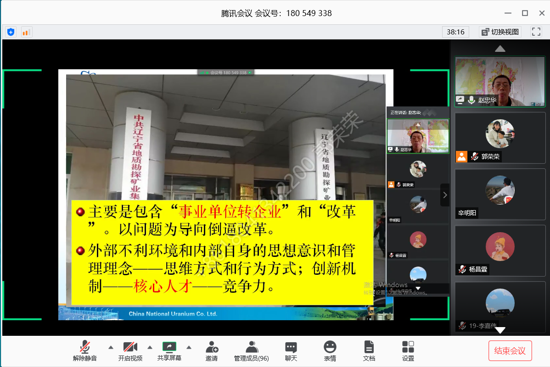Screen dimensions: 550x367
Task: Enter full screen mode icon
Action: click(x=536, y=32)
